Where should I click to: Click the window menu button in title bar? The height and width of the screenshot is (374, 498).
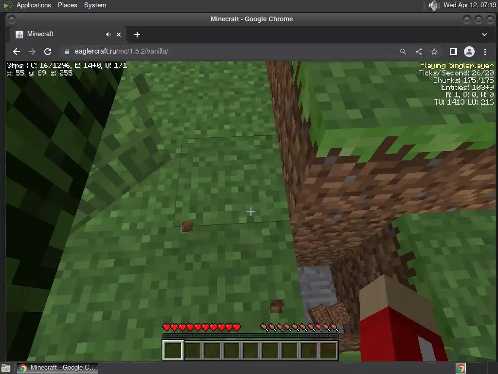pos(12,19)
